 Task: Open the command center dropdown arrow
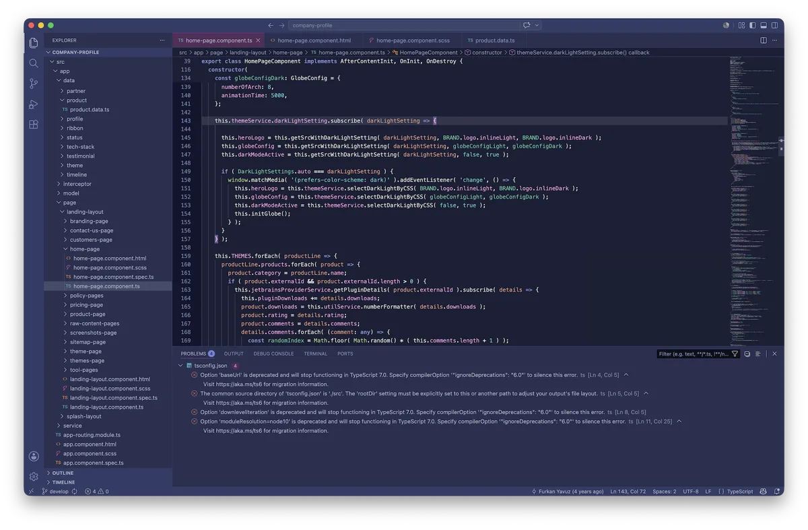537,26
